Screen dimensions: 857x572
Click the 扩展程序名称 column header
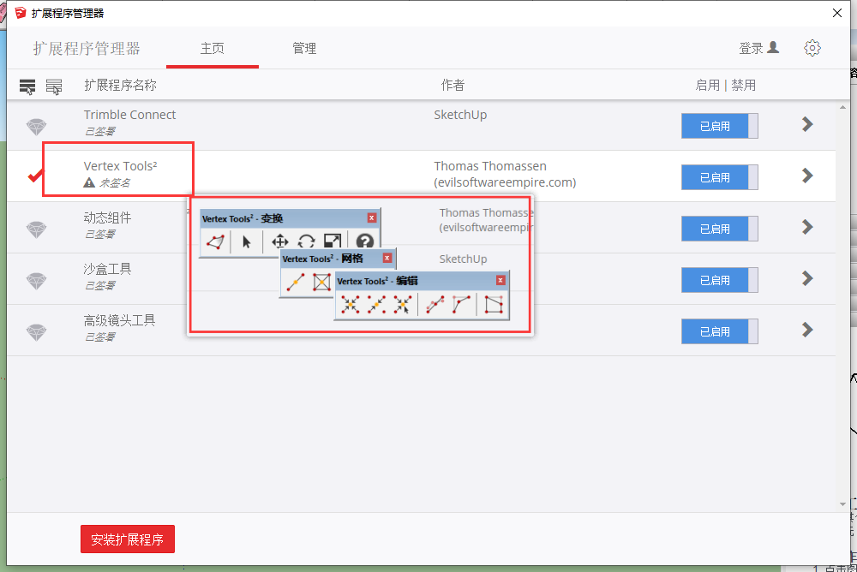click(120, 86)
